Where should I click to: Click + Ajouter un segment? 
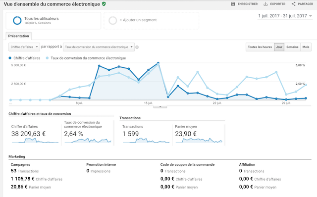pyautogui.click(x=152, y=20)
